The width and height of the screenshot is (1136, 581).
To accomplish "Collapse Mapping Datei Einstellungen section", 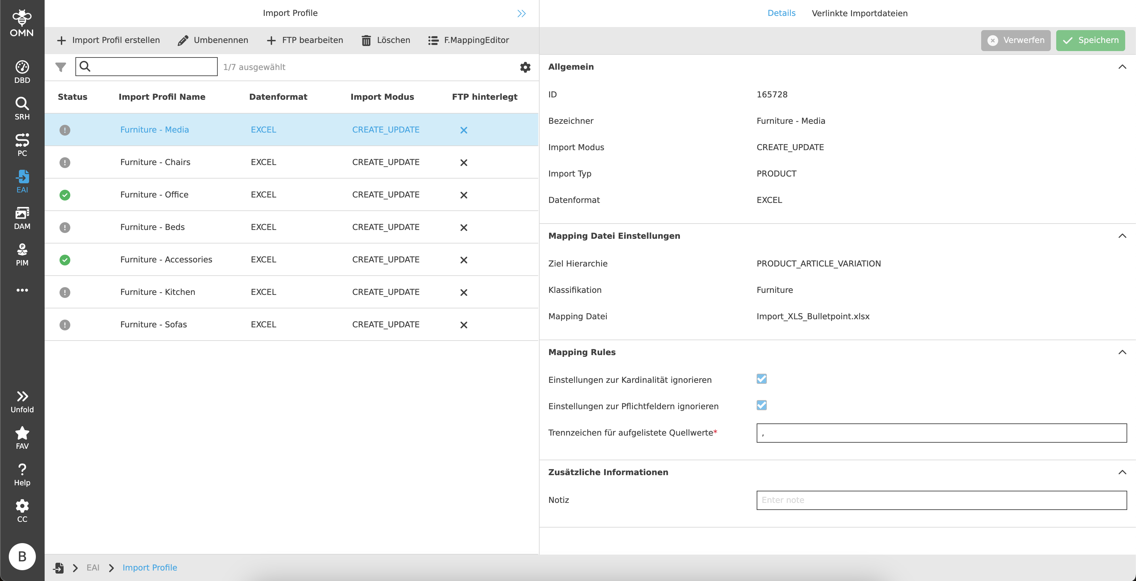I will point(1122,236).
